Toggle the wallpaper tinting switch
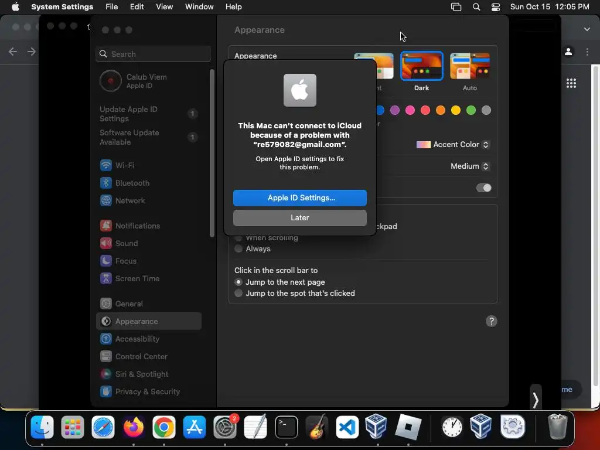This screenshot has height=450, width=600. tap(483, 188)
